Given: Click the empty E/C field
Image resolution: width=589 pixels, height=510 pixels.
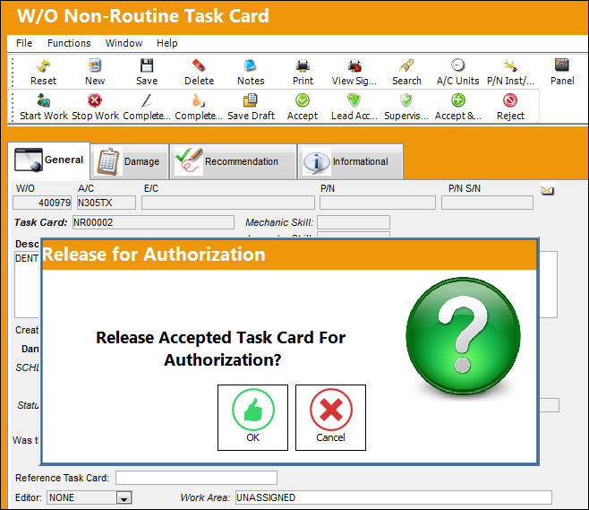Looking at the screenshot, I should pyautogui.click(x=228, y=203).
